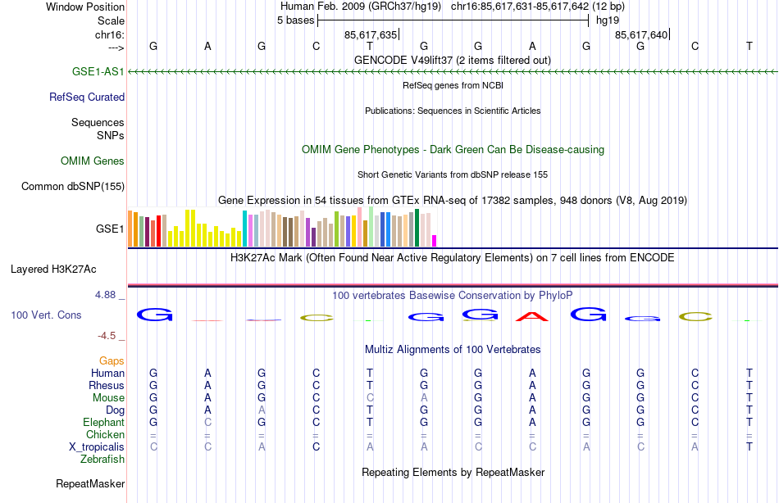Click the red A in the PhyloP conservation logo
This screenshot has height=503, width=779.
pos(532,316)
